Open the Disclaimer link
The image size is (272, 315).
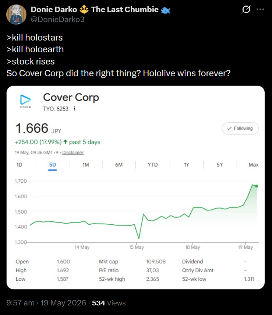point(73,153)
